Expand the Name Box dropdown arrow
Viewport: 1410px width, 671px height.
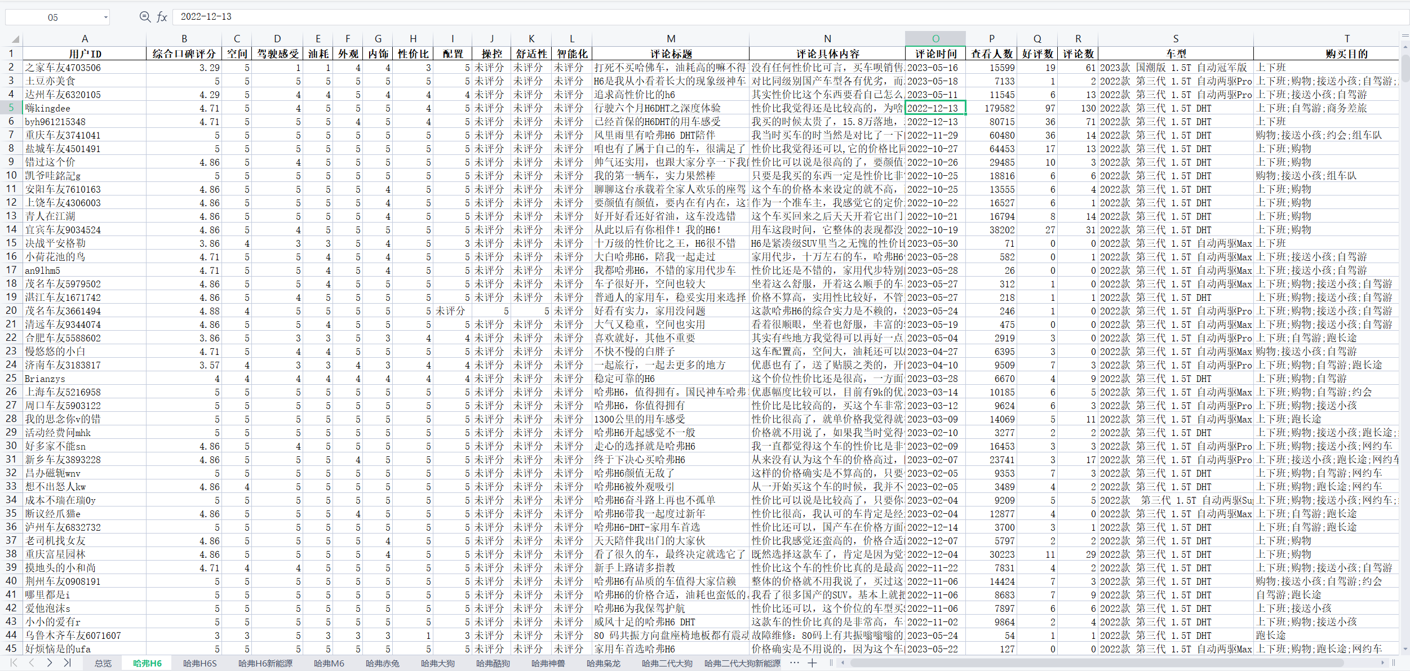105,17
